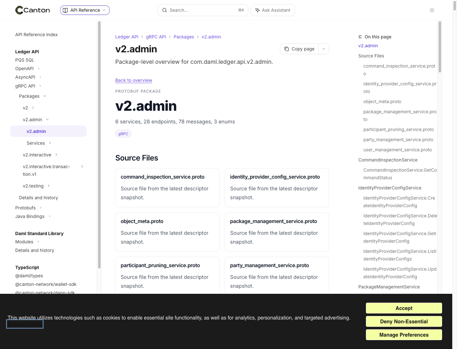Click the search magnifier icon

[165, 10]
